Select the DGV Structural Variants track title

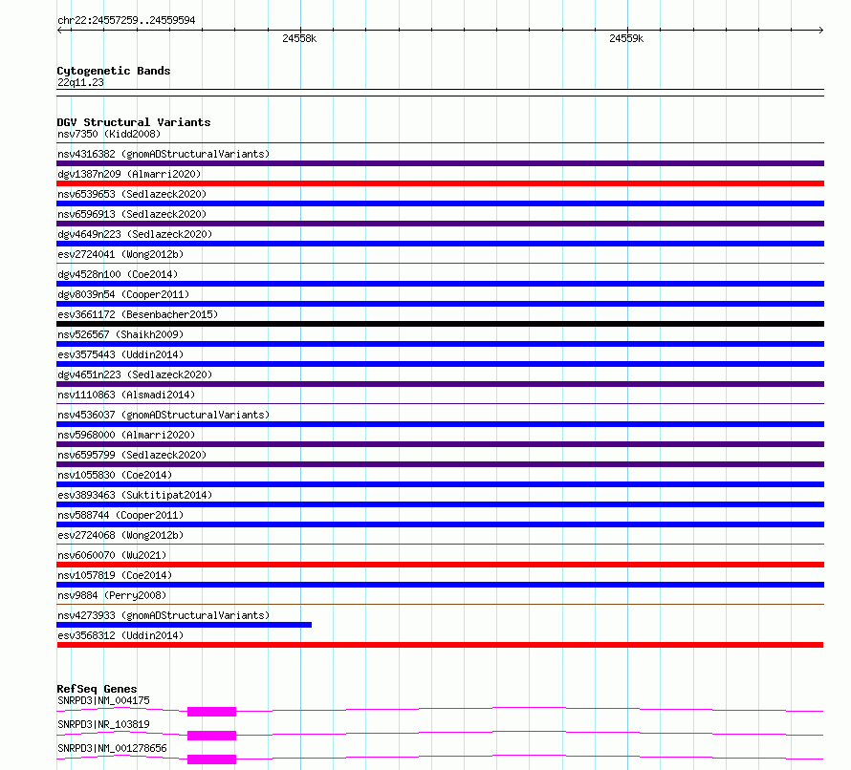[134, 122]
